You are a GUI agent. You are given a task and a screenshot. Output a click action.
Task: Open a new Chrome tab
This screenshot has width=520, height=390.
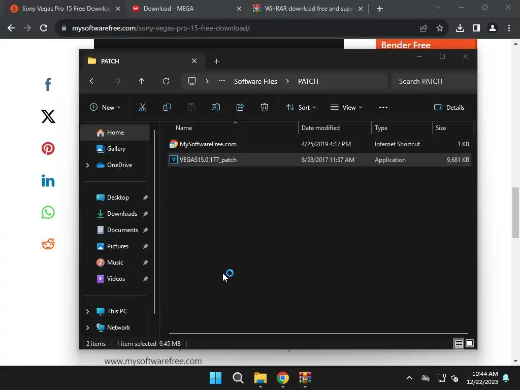click(380, 9)
